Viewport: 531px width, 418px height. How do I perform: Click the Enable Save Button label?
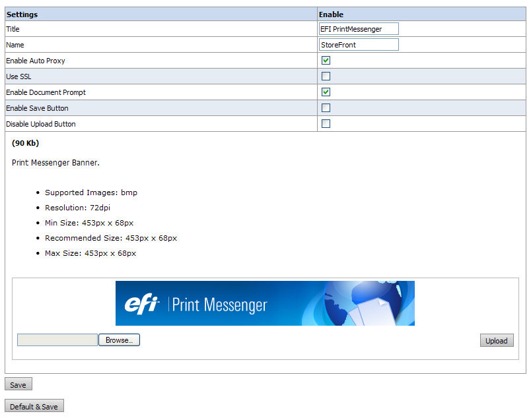pos(37,108)
